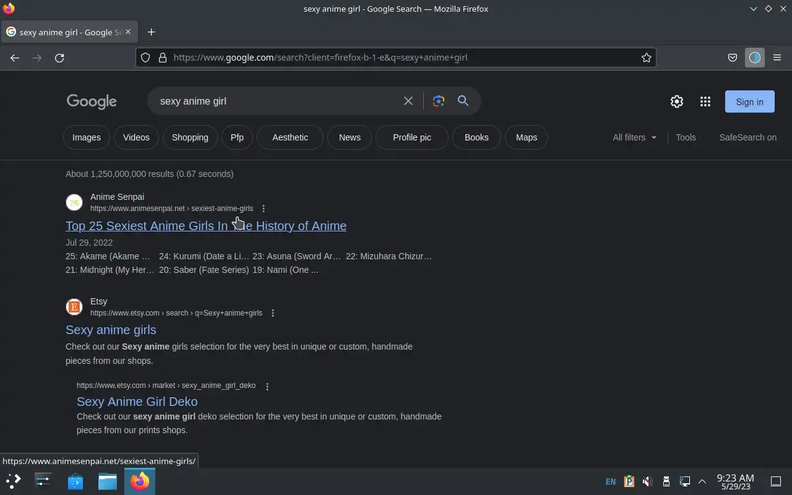Open clock and calendar at 9:23 AM
Viewport: 792px width, 495px height.
point(736,481)
